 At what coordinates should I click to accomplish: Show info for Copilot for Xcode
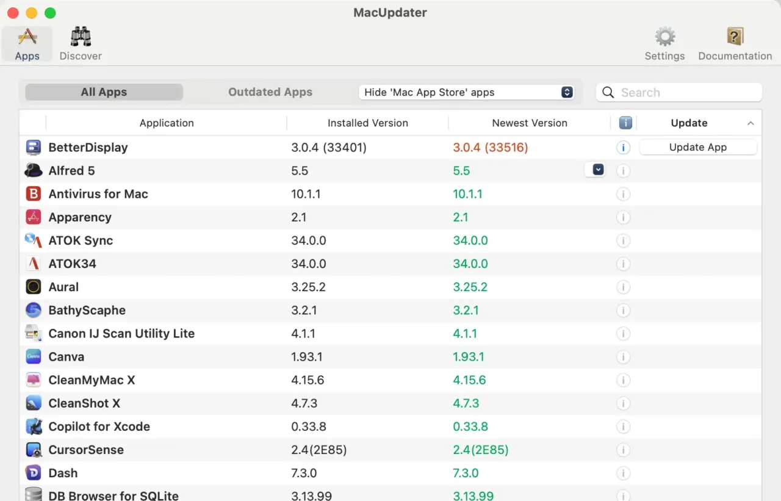coord(623,427)
